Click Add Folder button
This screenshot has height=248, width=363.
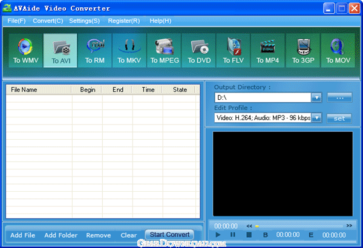[61, 235]
